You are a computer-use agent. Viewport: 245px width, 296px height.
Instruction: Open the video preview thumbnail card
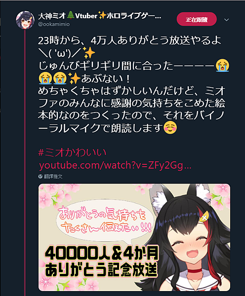[x=134, y=237]
